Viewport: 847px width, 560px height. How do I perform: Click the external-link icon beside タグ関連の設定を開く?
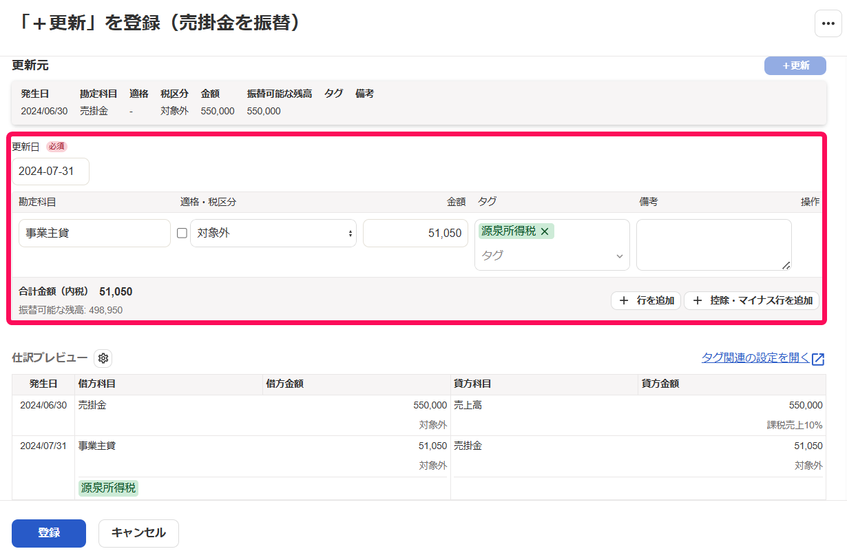point(818,359)
